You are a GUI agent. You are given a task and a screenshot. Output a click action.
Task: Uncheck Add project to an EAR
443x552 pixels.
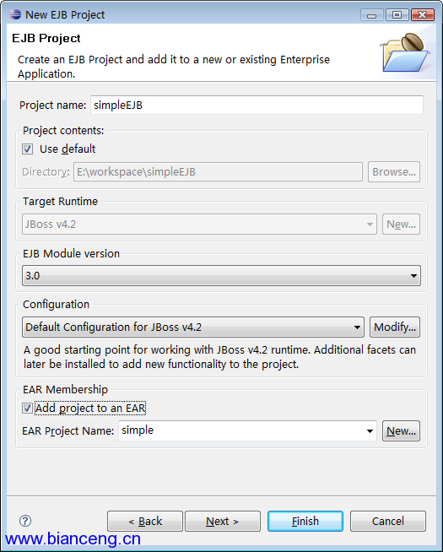pos(28,408)
